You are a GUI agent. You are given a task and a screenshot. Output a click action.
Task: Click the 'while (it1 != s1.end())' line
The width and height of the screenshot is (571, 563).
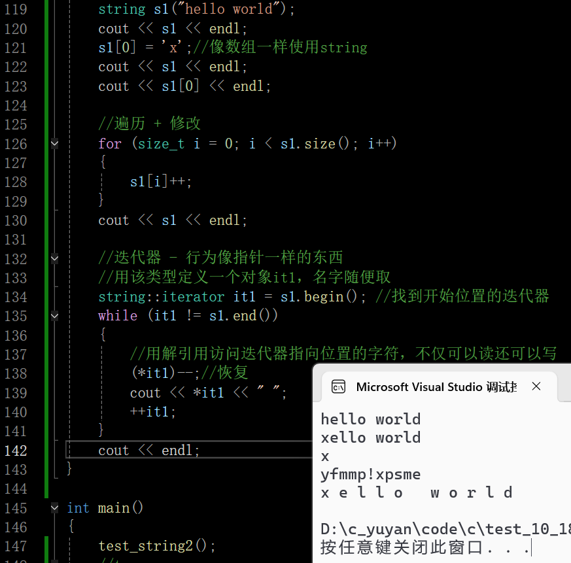pyautogui.click(x=188, y=315)
